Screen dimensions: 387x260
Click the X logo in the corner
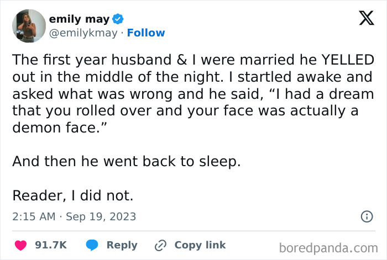[363, 19]
